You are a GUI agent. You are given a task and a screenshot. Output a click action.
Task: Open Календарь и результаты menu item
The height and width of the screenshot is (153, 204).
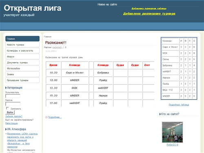[x=22, y=51]
